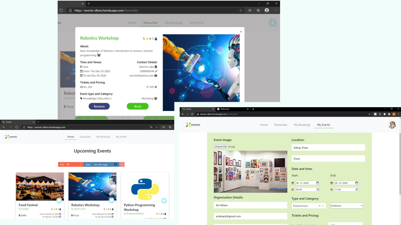Click calendar icon in the Date filter
This screenshot has width=401, height=225.
(x=115, y=164)
